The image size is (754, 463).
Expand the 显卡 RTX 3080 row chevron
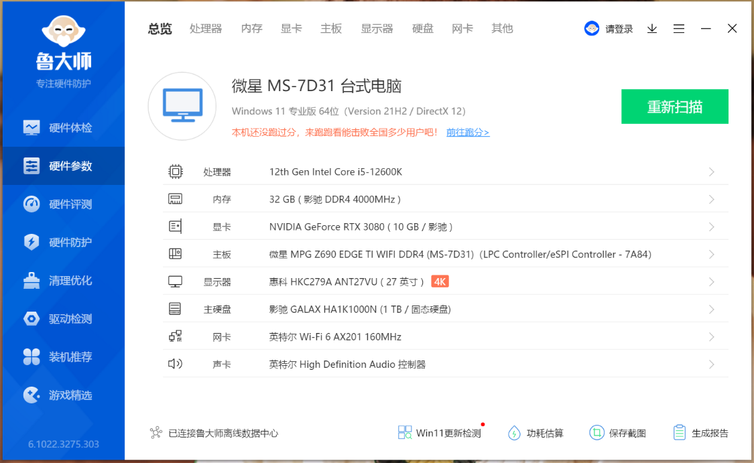coord(711,227)
